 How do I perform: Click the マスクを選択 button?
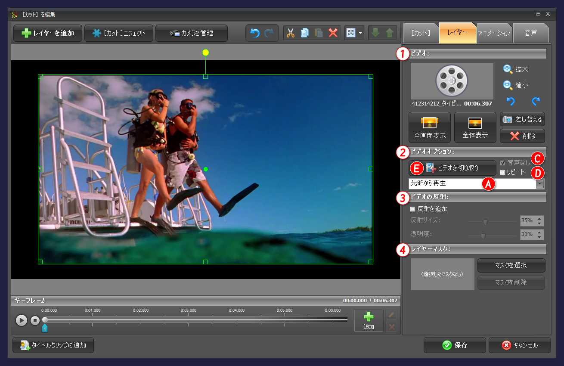click(511, 266)
